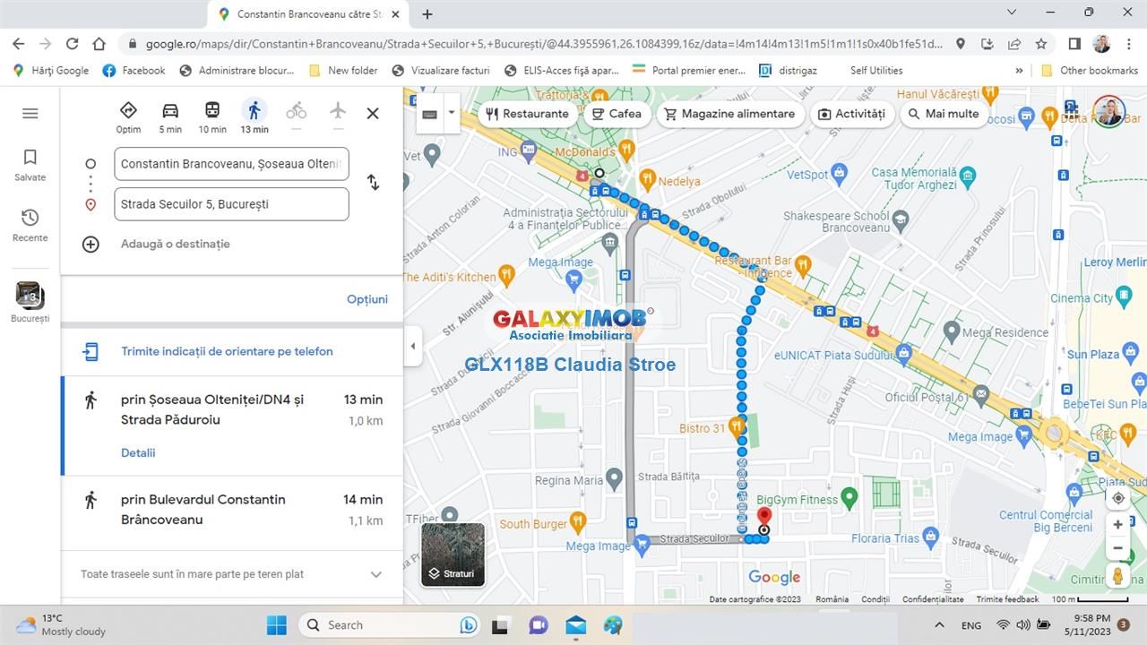Expand the flat terrain elevation details

point(376,574)
